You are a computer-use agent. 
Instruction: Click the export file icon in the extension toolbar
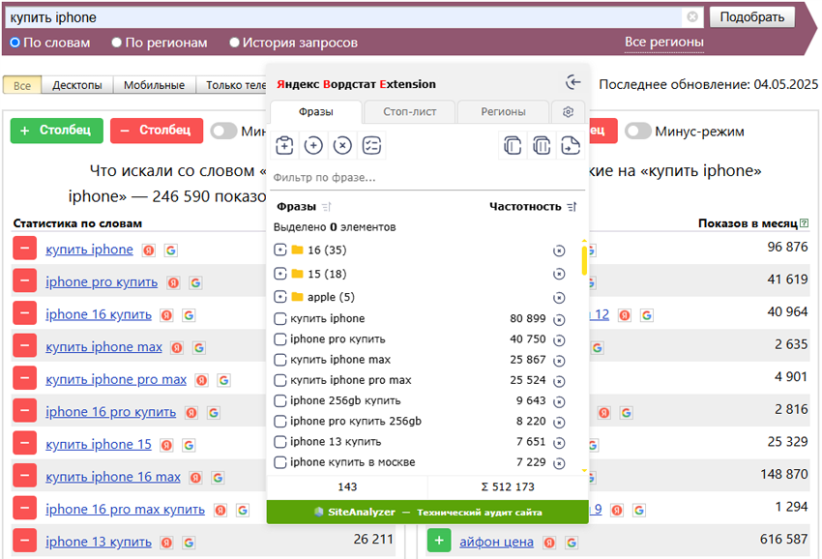pos(571,145)
